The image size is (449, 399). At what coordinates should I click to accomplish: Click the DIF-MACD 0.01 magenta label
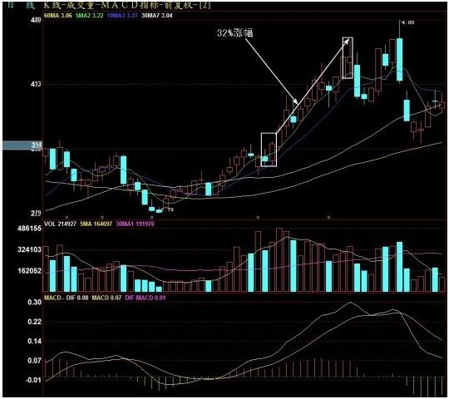coord(146,298)
